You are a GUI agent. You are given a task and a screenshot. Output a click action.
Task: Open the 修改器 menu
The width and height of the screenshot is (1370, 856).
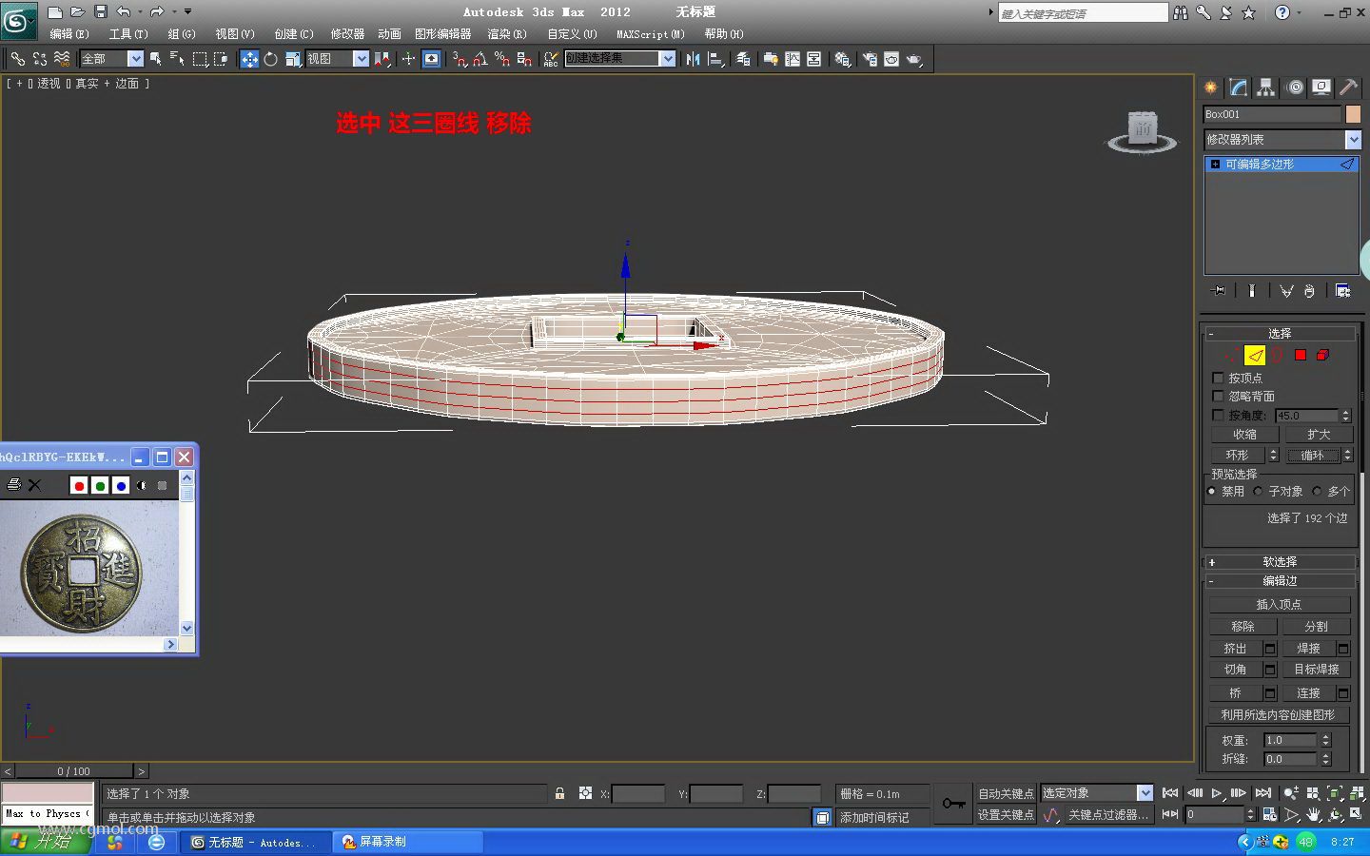click(x=347, y=34)
